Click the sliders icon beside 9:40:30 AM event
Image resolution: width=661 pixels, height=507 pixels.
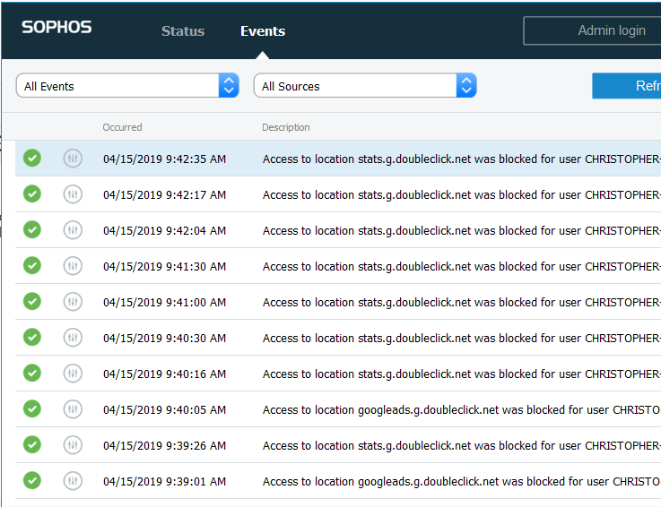(x=73, y=338)
